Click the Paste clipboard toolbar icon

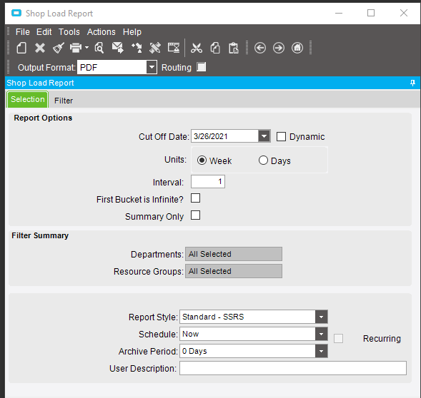click(233, 49)
